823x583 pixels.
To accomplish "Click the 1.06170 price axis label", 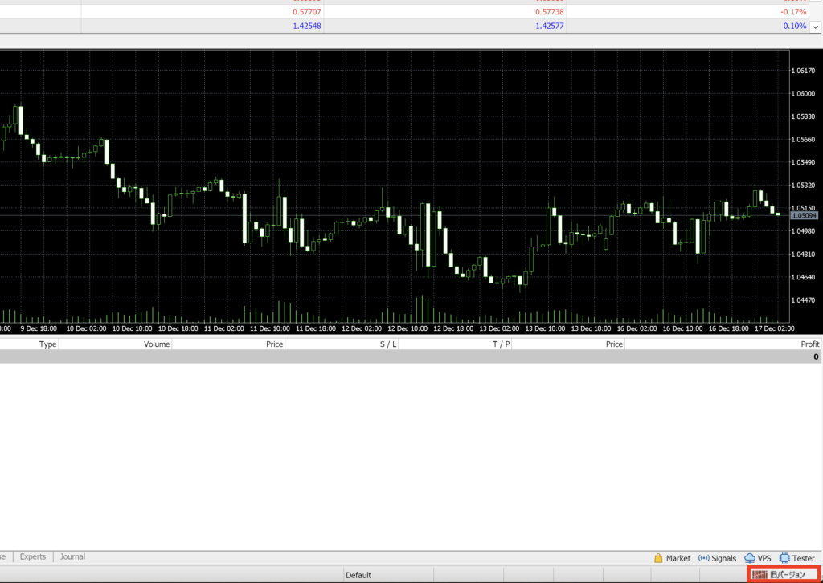I will [x=803, y=71].
